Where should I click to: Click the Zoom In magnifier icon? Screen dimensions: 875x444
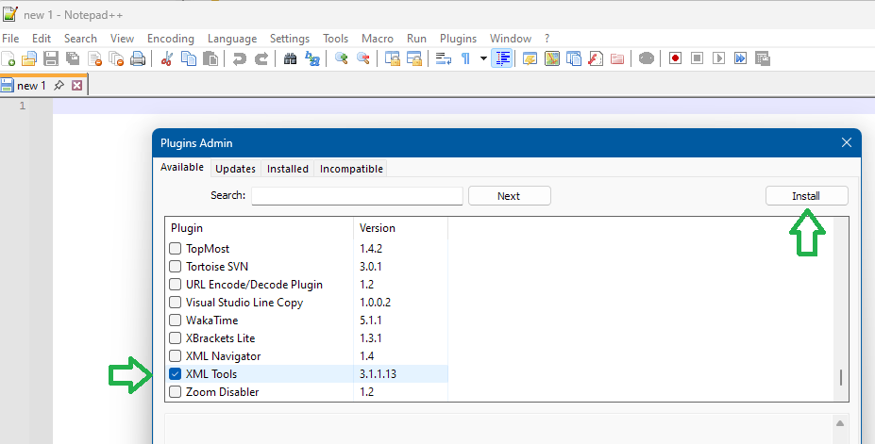tap(342, 58)
